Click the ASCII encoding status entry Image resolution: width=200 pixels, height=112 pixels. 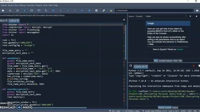[x=183, y=111]
